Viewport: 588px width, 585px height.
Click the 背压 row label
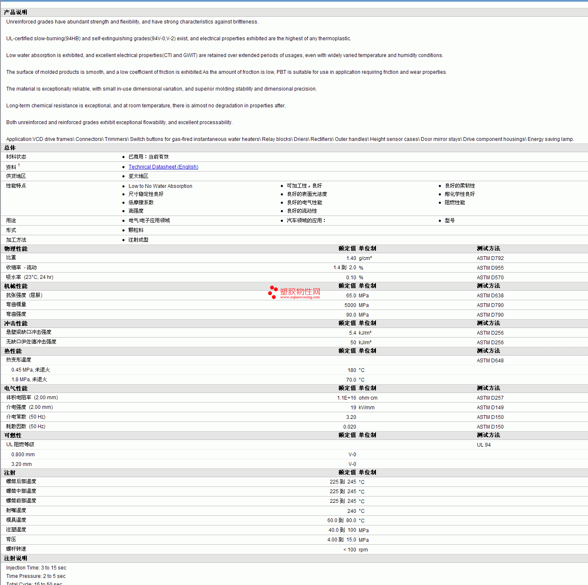pos(11,539)
